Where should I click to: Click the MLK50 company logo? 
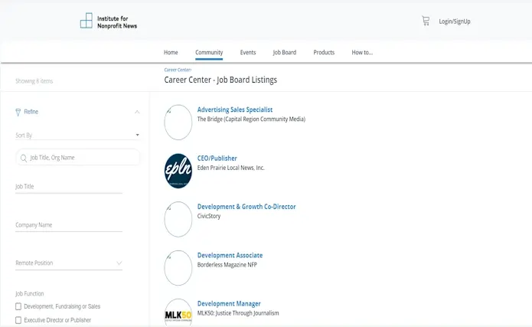tap(178, 313)
